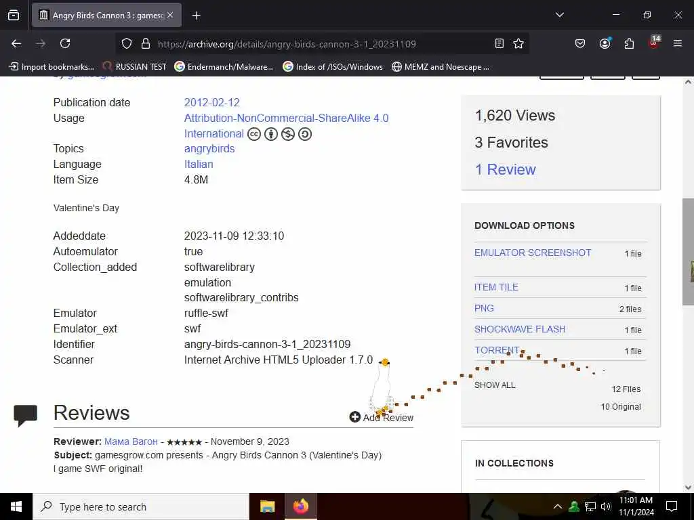Viewport: 694px width, 520px height.
Task: Click SHOW ALL download options
Action: pyautogui.click(x=494, y=385)
